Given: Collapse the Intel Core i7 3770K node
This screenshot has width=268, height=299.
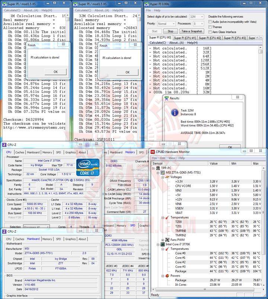Looking at the screenshot, I should coord(158,245).
